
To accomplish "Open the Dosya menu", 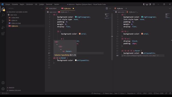I will pos(8,4).
